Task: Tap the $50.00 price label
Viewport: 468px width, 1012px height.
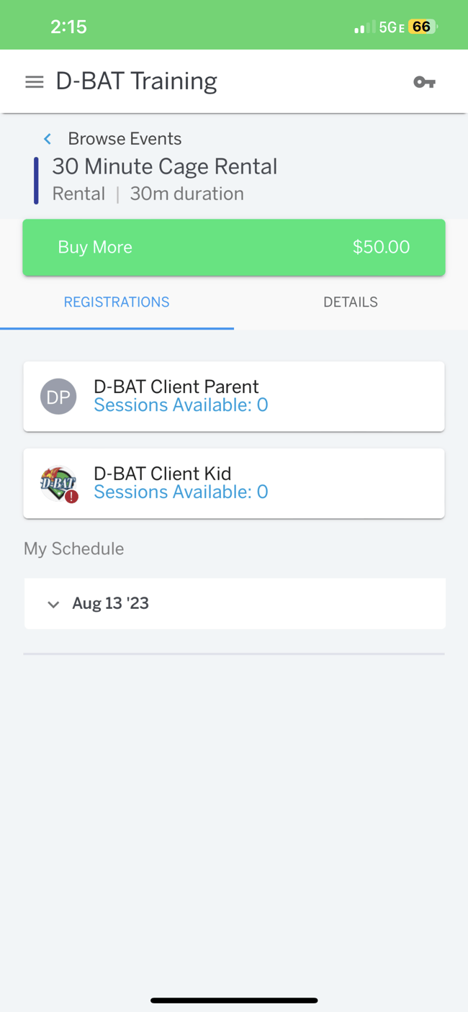Action: pos(381,248)
